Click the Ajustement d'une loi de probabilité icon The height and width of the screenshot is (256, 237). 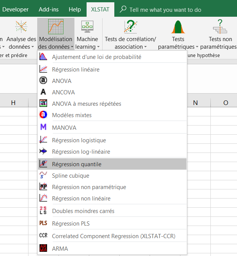43,57
